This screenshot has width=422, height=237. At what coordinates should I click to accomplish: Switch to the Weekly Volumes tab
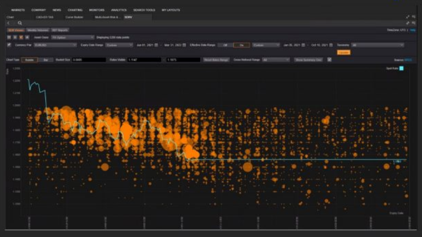coord(37,30)
